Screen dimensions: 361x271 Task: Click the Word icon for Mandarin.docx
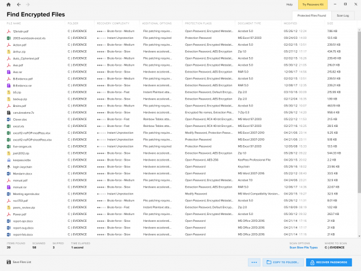(x=9, y=172)
